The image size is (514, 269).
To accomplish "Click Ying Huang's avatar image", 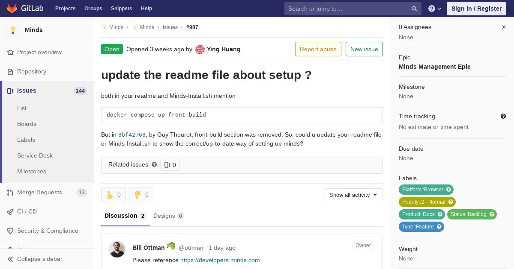I will pos(200,49).
